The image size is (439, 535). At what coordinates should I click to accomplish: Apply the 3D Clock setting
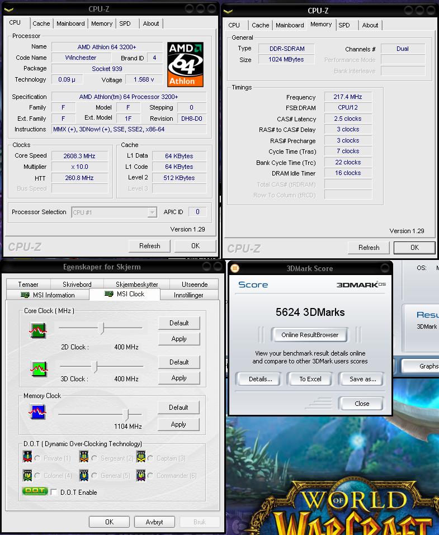(179, 378)
